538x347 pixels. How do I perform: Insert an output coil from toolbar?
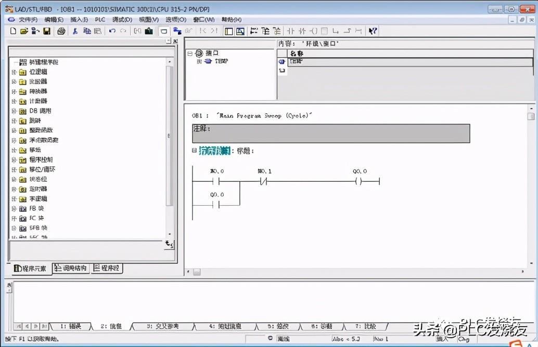pos(313,31)
